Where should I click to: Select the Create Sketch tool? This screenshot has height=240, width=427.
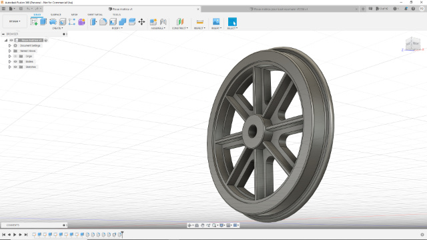tap(34, 22)
